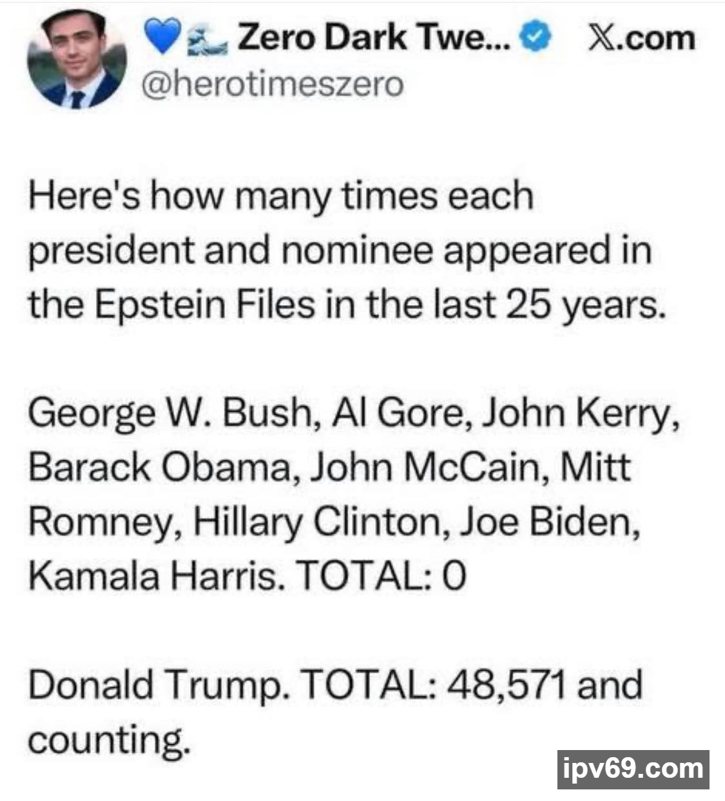Click the X logo in X.com

(x=600, y=39)
